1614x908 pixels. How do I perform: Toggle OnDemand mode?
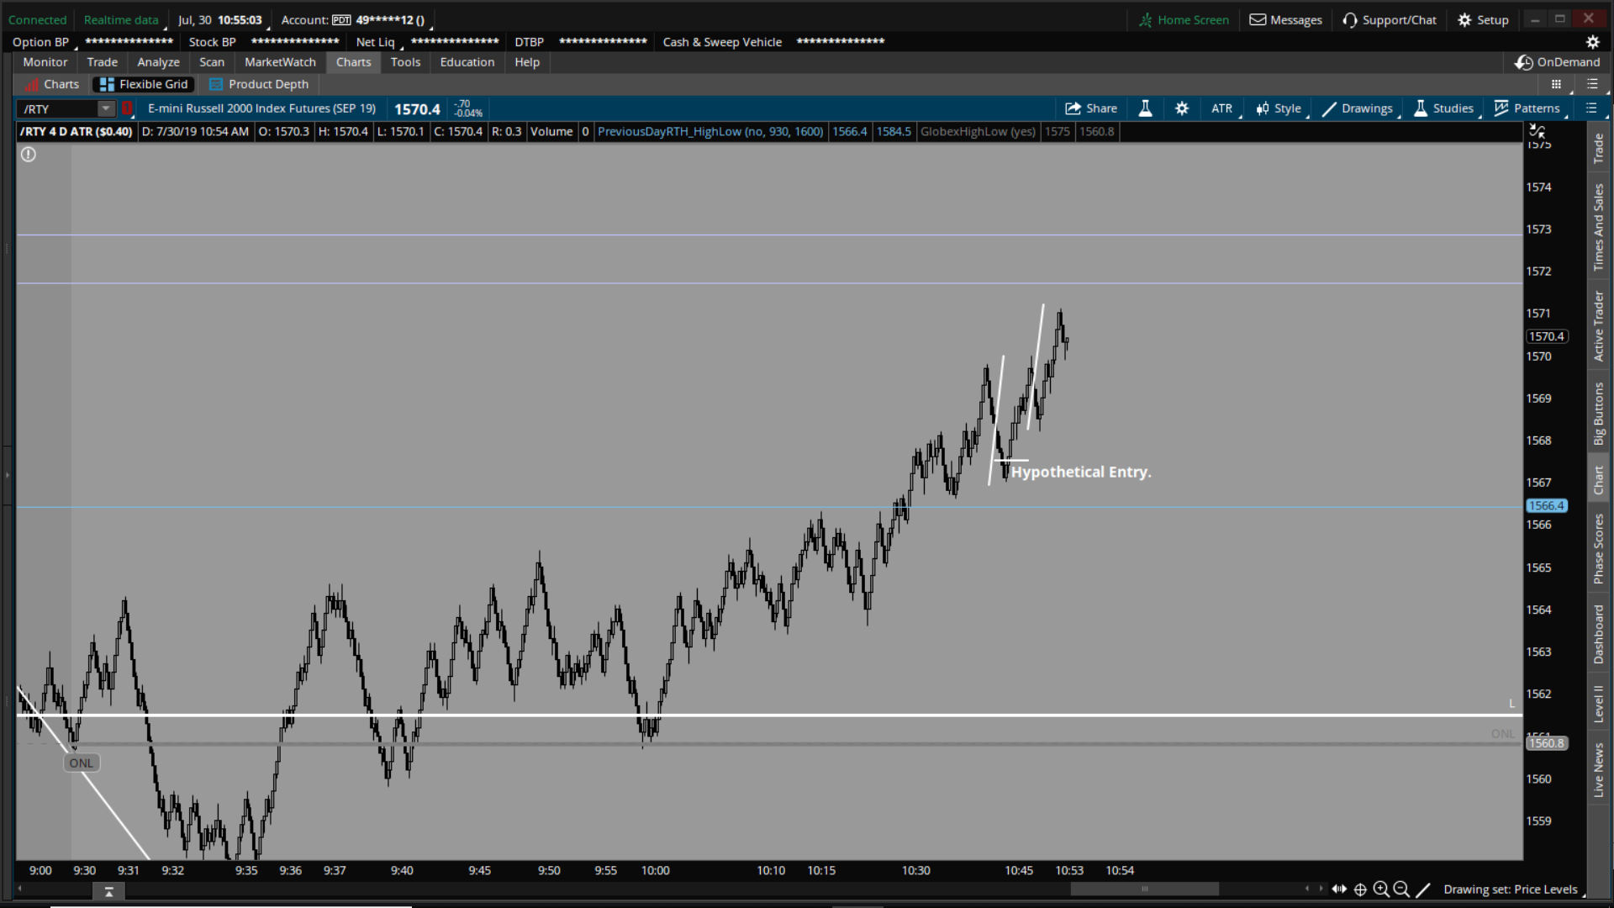pos(1558,62)
